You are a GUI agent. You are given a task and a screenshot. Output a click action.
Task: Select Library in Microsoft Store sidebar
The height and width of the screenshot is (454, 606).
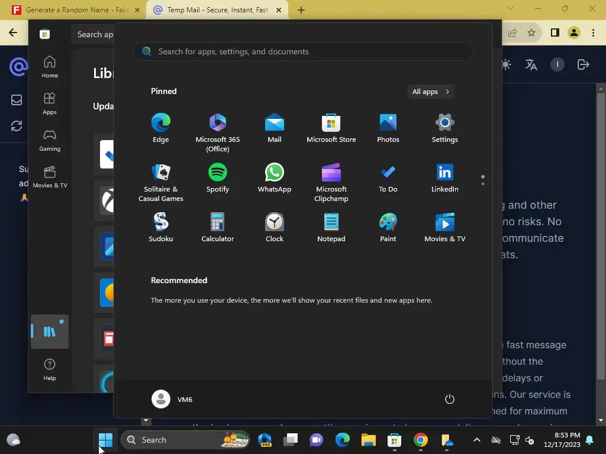point(50,332)
